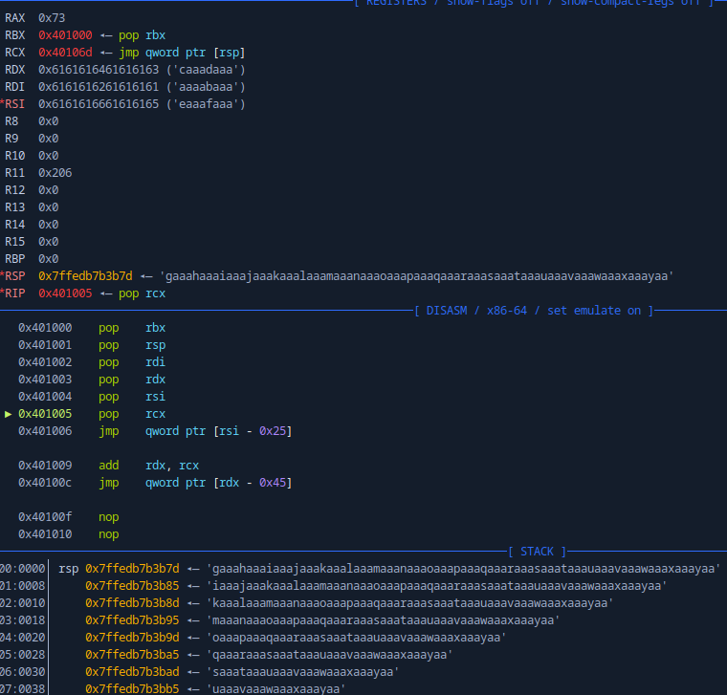Viewport: 727px width, 695px height.
Task: Click disassembly address 0x401006 jmp instruction
Action: click(x=45, y=431)
